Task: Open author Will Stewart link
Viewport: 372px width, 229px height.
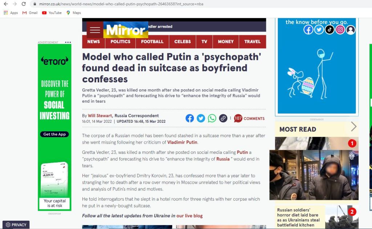Action: click(x=100, y=116)
